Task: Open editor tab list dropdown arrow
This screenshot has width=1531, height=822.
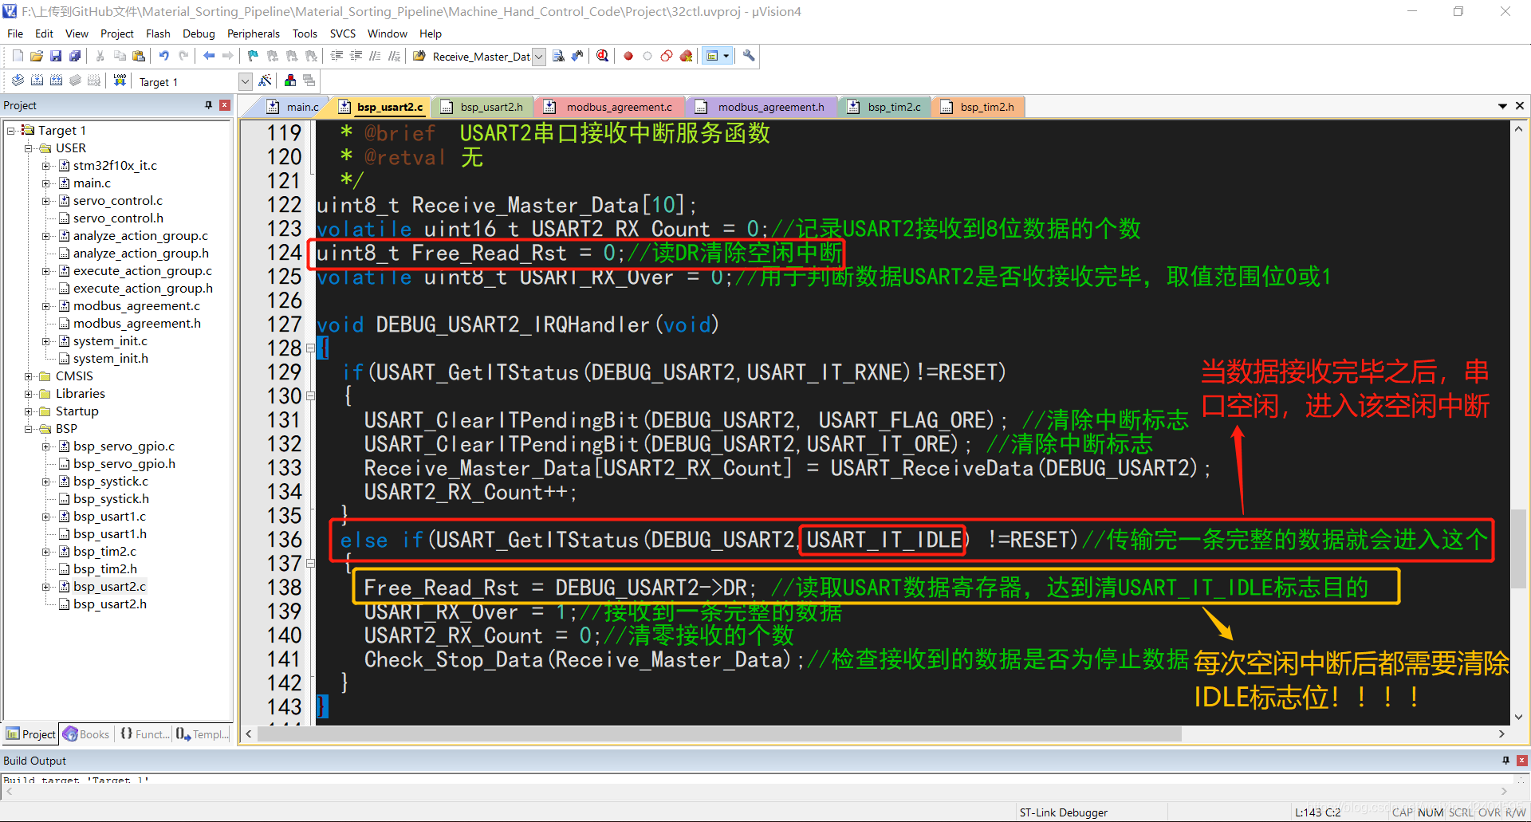Action: (1502, 106)
